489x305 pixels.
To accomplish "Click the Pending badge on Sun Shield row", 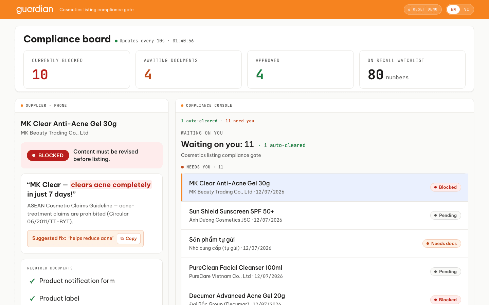I will [x=446, y=216].
